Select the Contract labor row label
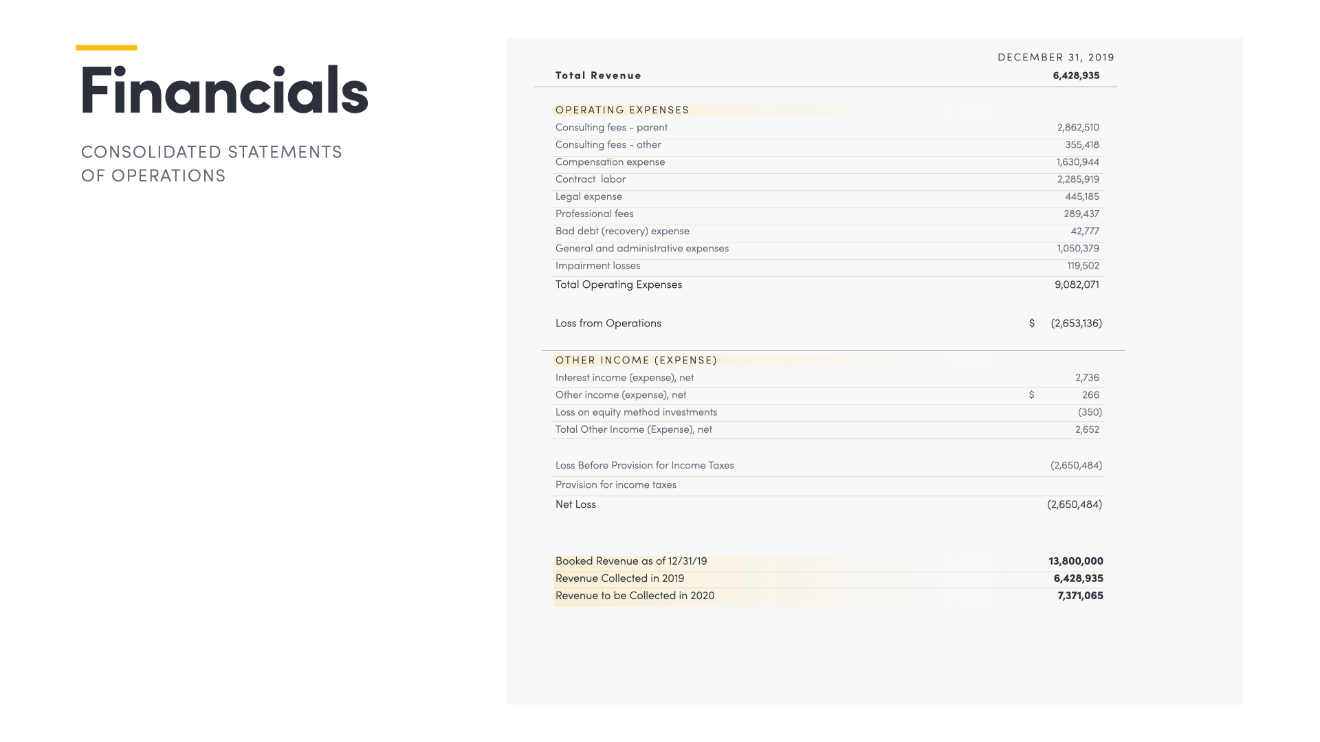The image size is (1320, 742). coord(590,179)
